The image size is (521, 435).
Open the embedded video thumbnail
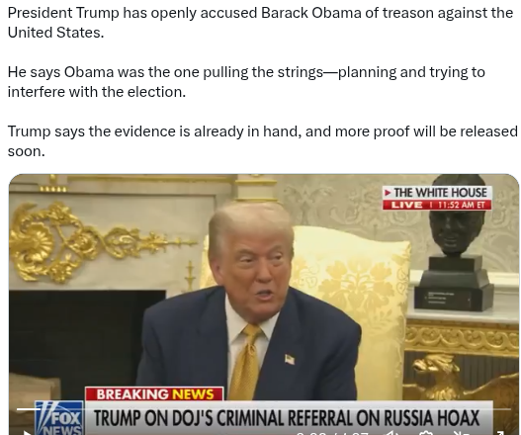[264, 304]
